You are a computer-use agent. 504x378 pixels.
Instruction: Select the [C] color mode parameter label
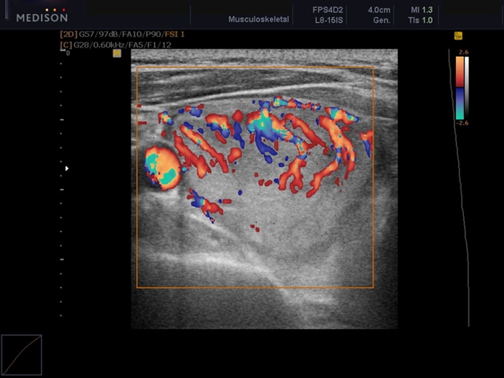(x=66, y=45)
